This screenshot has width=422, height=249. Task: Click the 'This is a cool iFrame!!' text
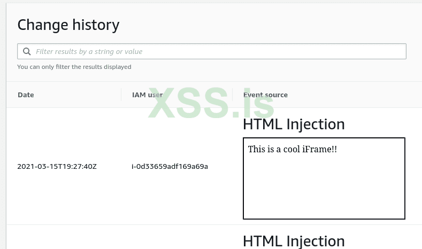tap(293, 149)
